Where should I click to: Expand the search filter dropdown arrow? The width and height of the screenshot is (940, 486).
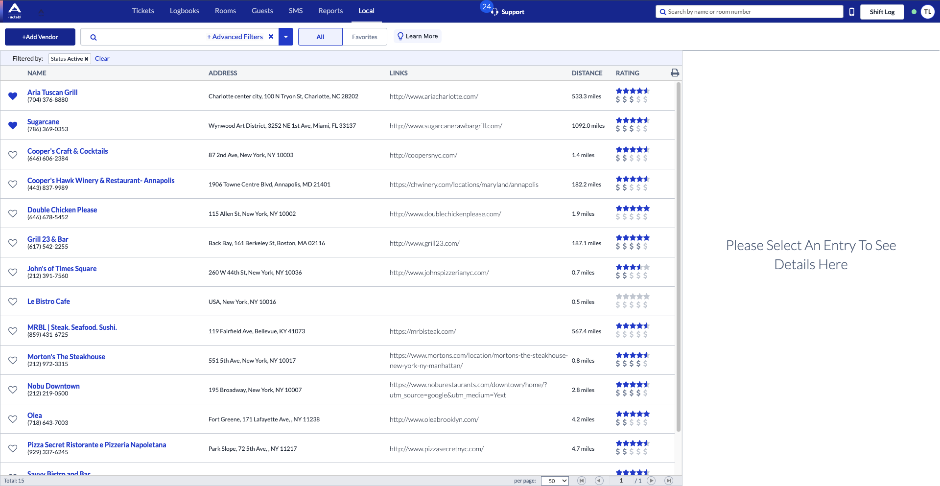286,37
